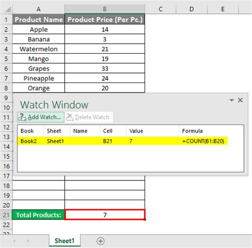Click B21 in the watch list

click(107, 141)
